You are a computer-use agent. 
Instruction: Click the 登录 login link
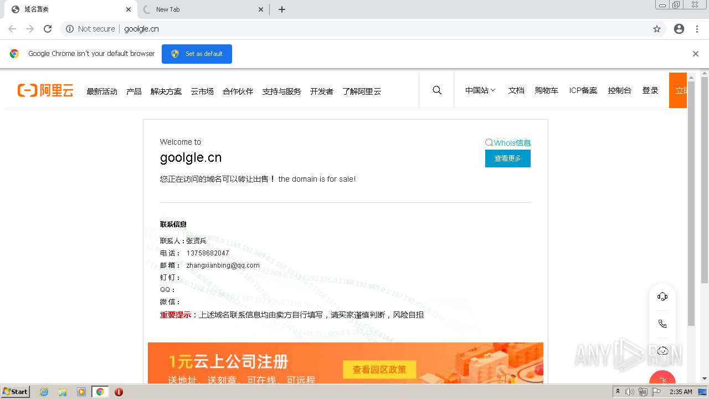tap(650, 90)
